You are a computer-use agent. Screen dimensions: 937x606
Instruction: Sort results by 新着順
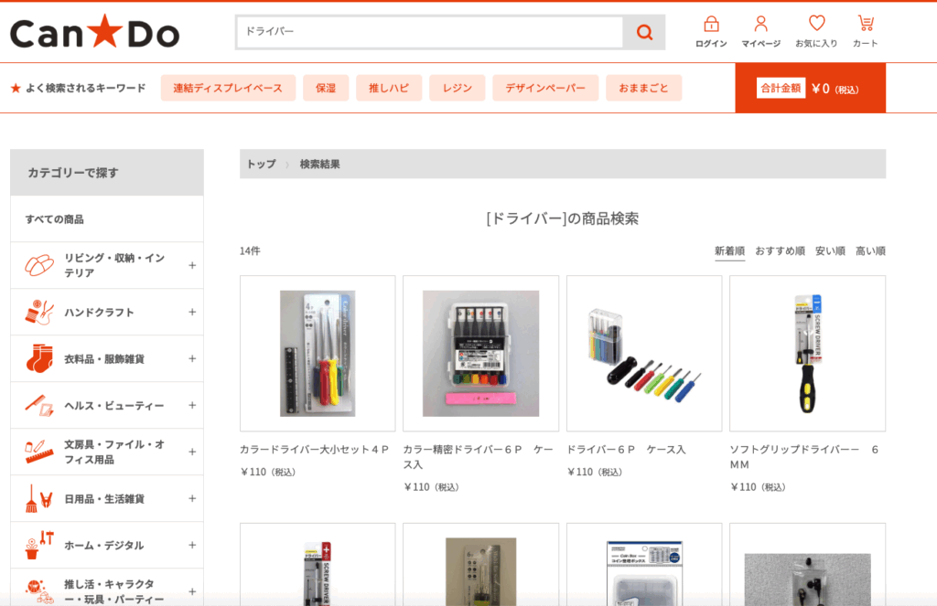coord(729,250)
